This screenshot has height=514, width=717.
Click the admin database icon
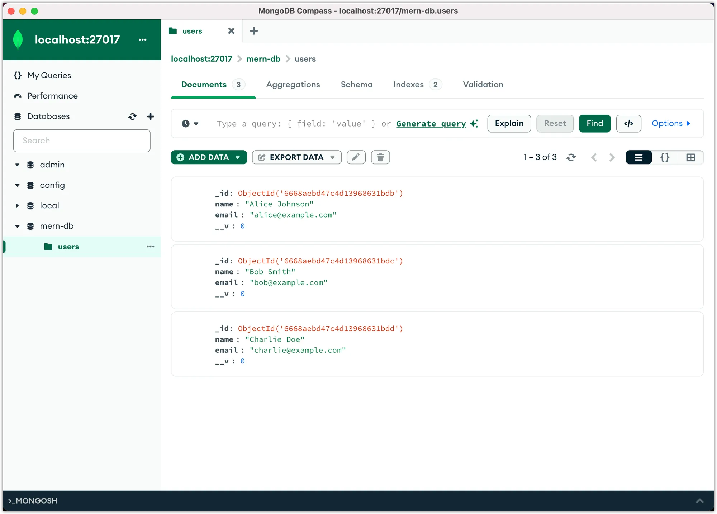point(30,165)
